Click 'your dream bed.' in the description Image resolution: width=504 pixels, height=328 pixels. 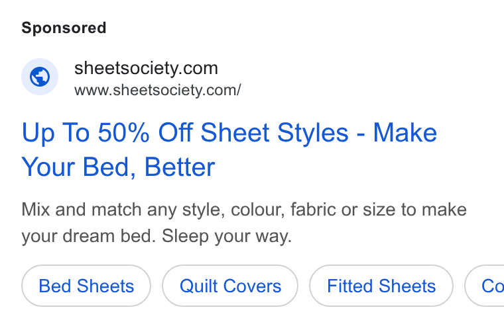(89, 237)
